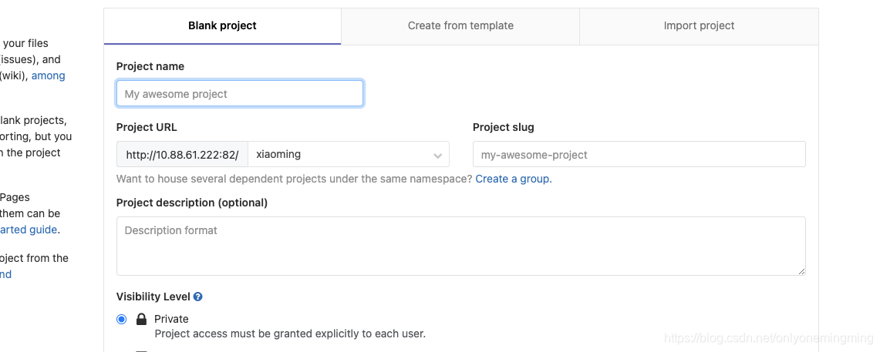
Task: Select the Private visibility radio button
Action: 121,319
